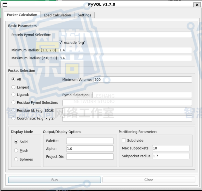Viewport: 202px width, 191px height.
Task: Select the Coordinate radio button
Action: click(14, 118)
